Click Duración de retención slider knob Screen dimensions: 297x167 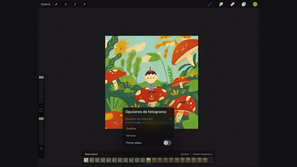tap(139, 123)
